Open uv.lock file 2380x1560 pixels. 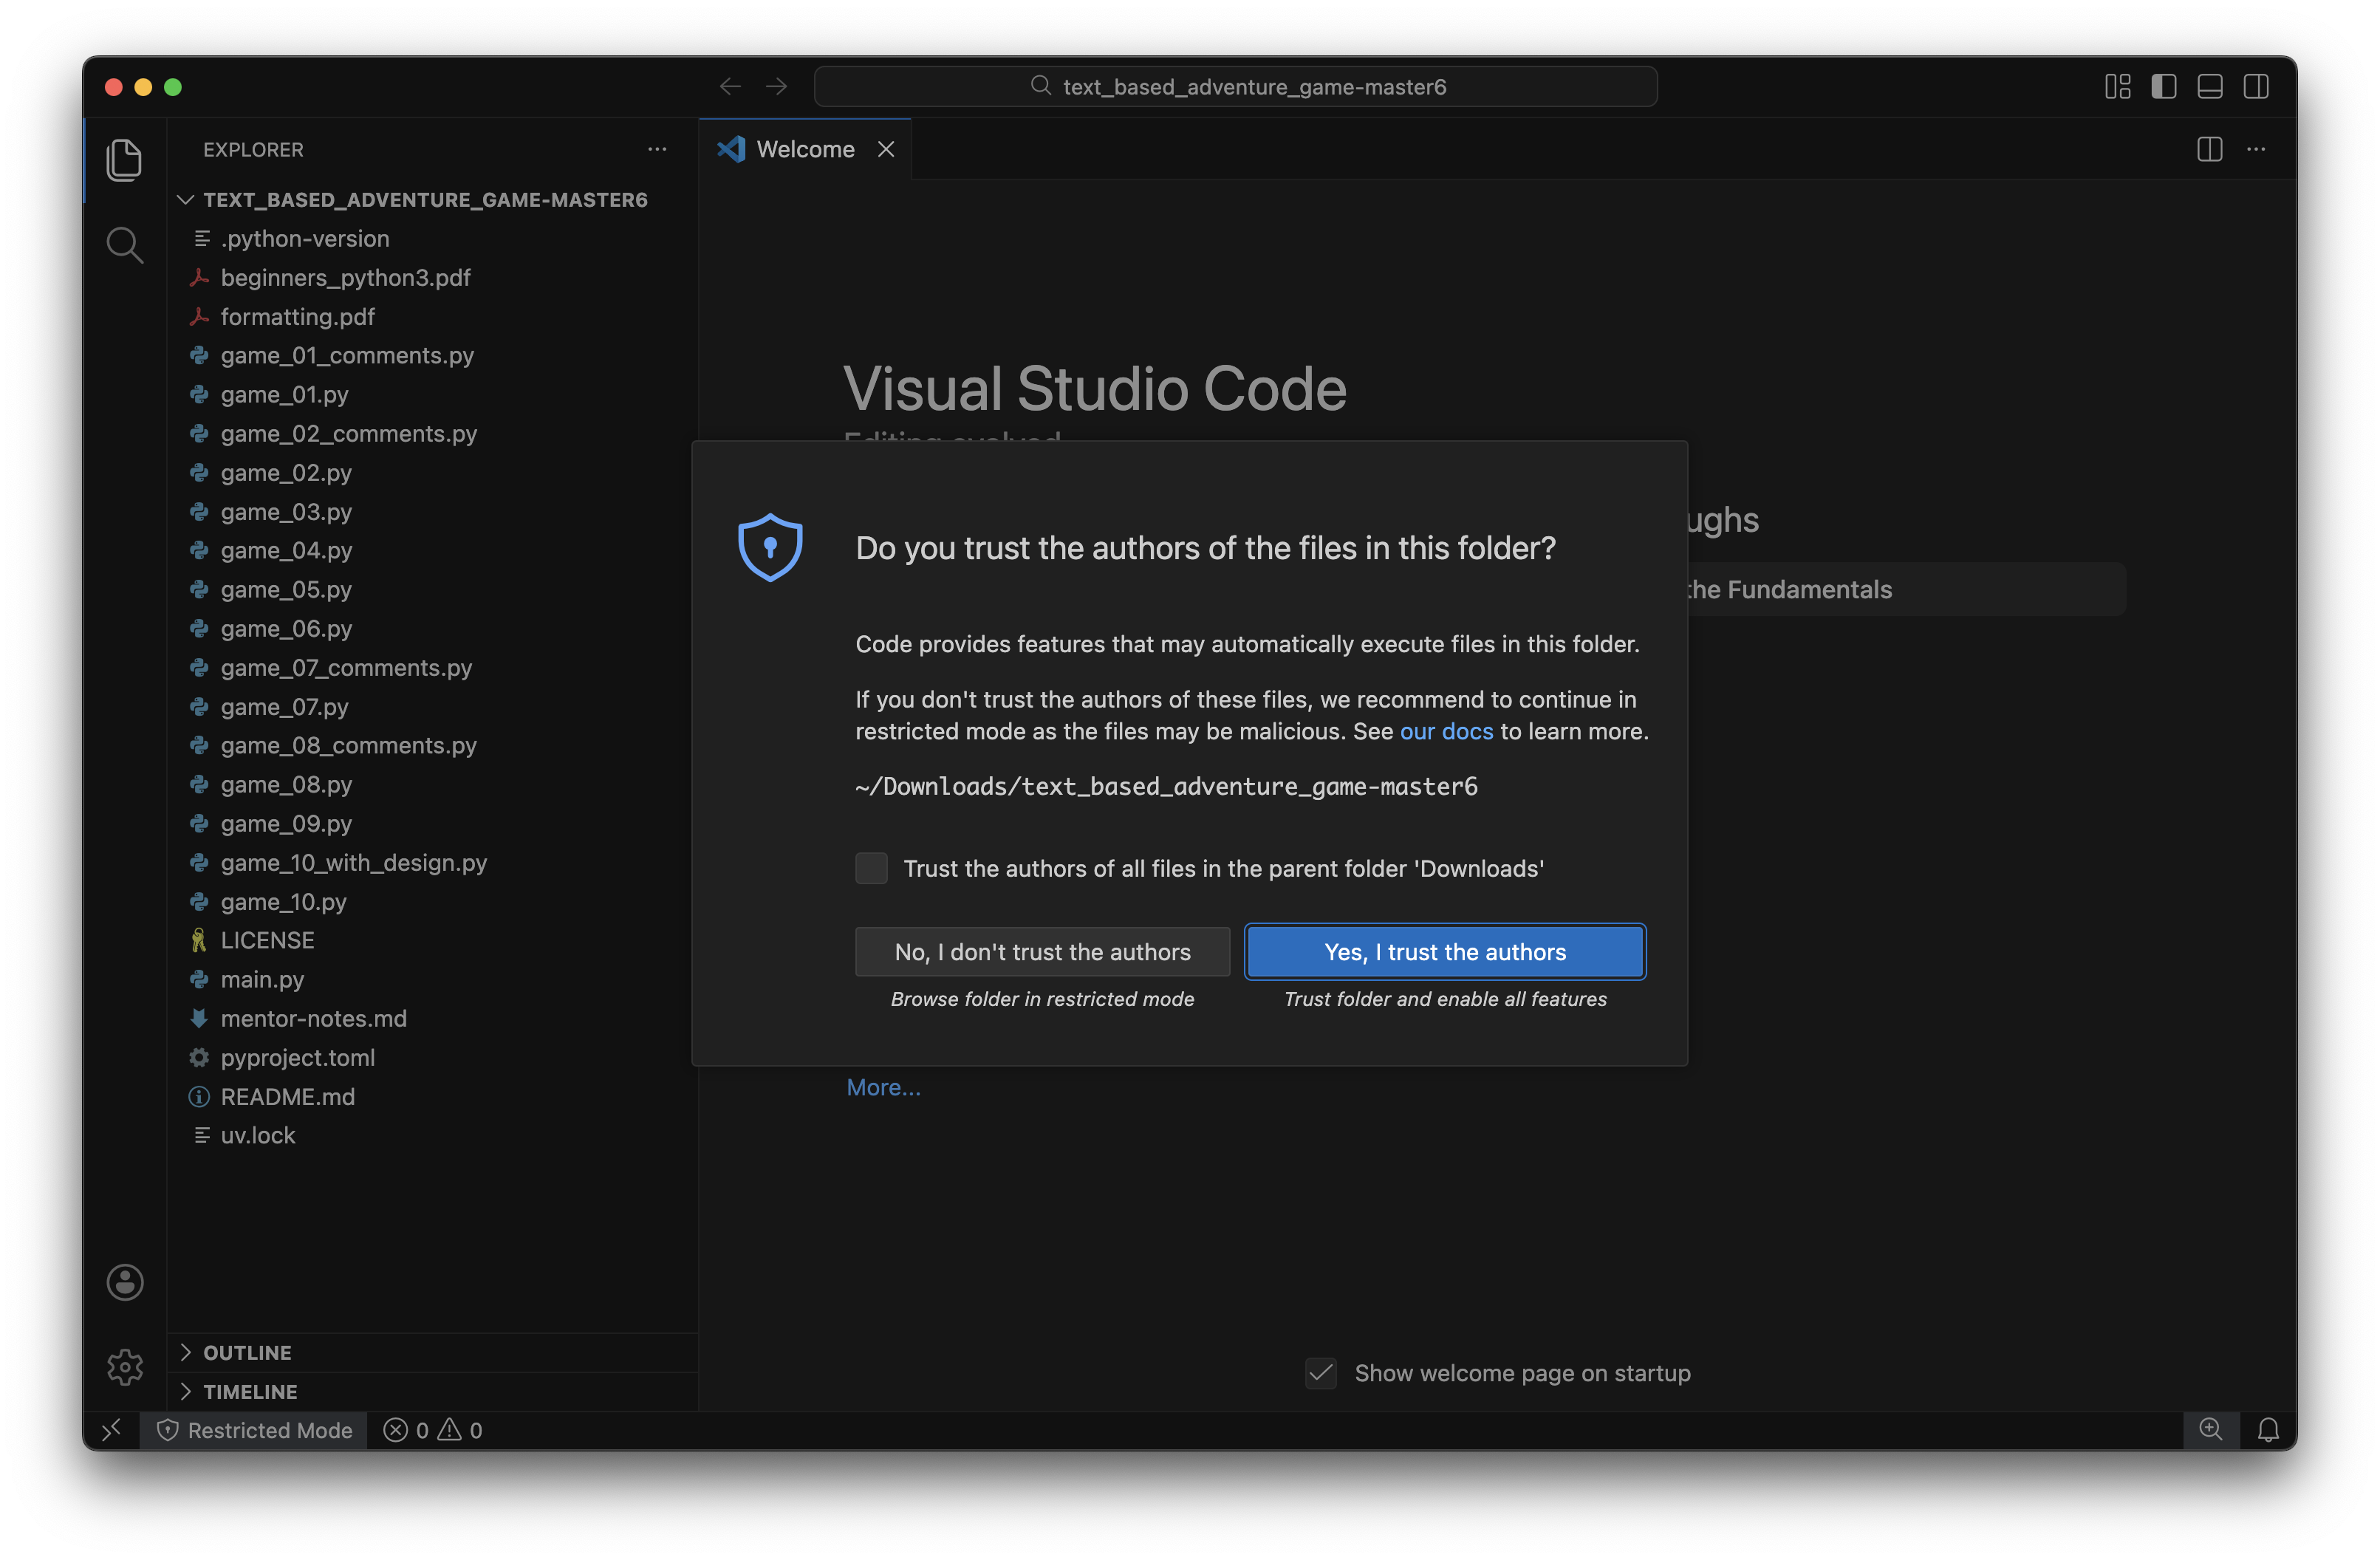pyautogui.click(x=432, y=1136)
